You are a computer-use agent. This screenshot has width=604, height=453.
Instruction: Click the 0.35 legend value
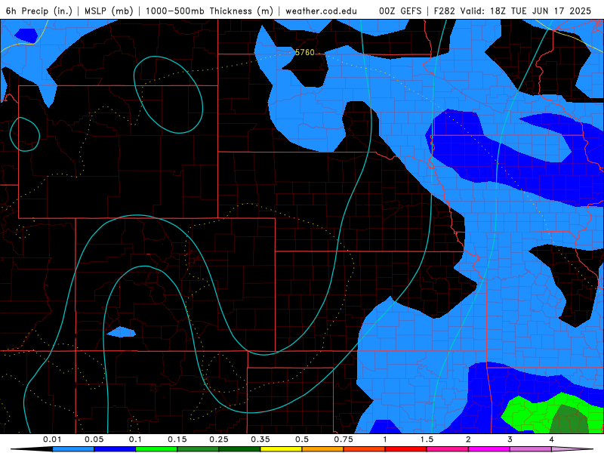pyautogui.click(x=260, y=439)
